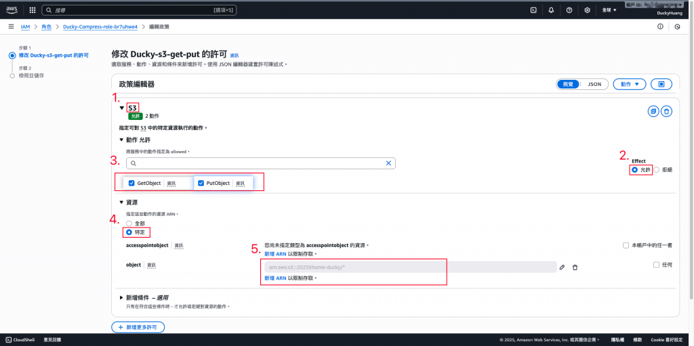The image size is (694, 346).
Task: Check 本帳戶中的任一者 for accesspointobject
Action: tap(626, 245)
